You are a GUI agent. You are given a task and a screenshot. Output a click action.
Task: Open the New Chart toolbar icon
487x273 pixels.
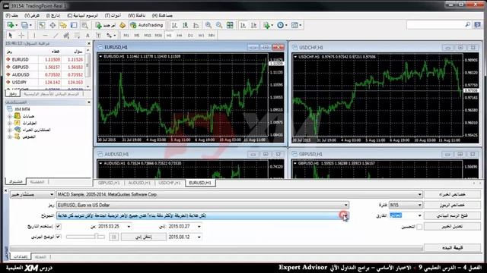tap(11, 25)
